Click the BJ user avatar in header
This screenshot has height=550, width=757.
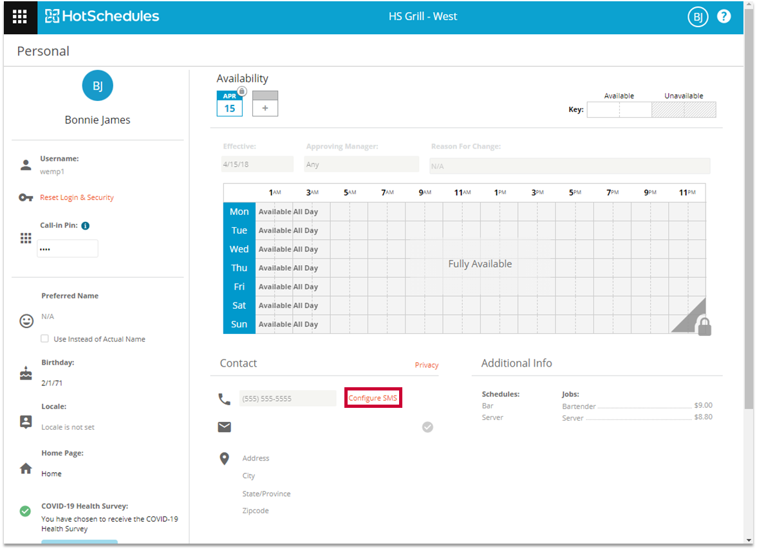tap(698, 17)
